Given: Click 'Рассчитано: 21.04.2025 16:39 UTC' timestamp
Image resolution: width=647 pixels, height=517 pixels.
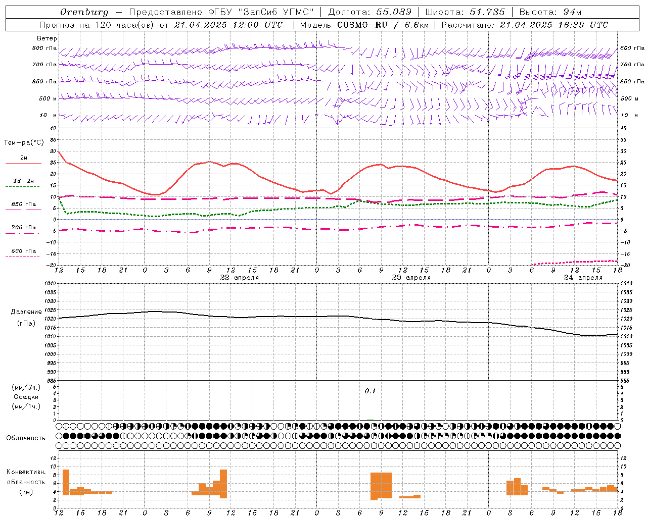Looking at the screenshot, I should pos(525,25).
